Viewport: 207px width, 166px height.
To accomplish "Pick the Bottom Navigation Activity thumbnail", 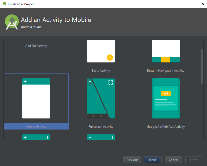I will coord(165,51).
